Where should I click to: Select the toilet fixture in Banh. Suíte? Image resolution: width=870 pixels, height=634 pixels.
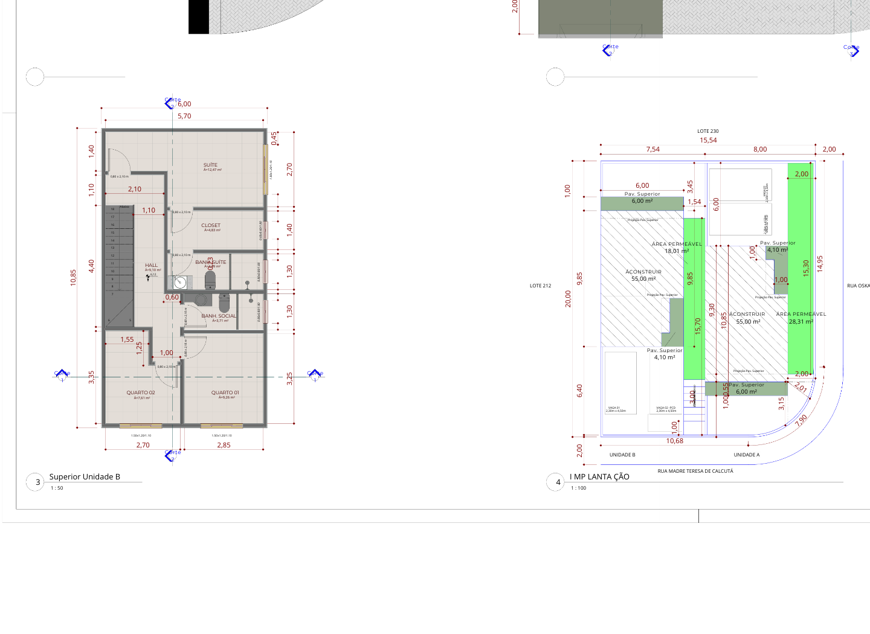click(x=210, y=280)
